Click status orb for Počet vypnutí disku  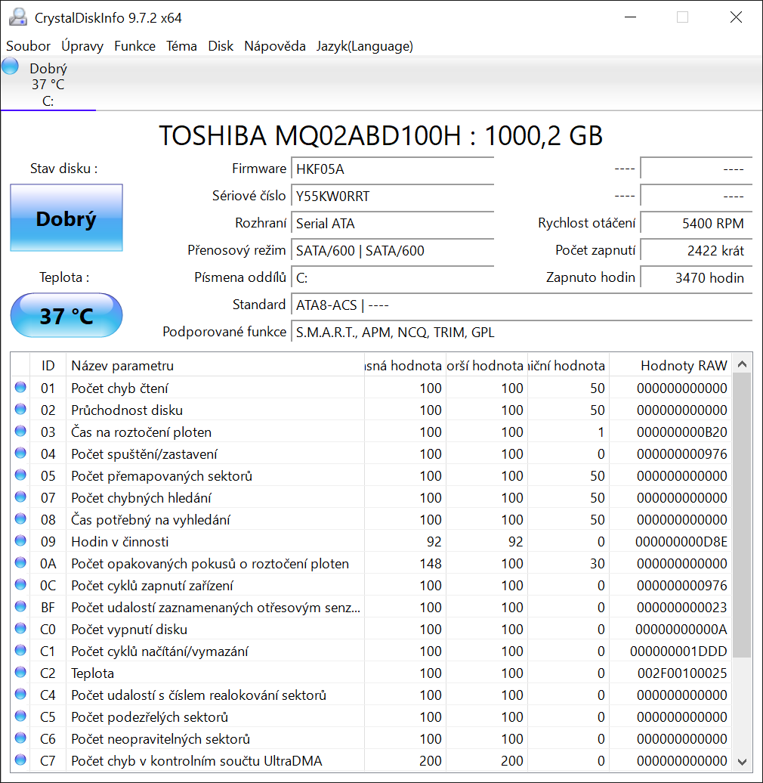[20, 629]
